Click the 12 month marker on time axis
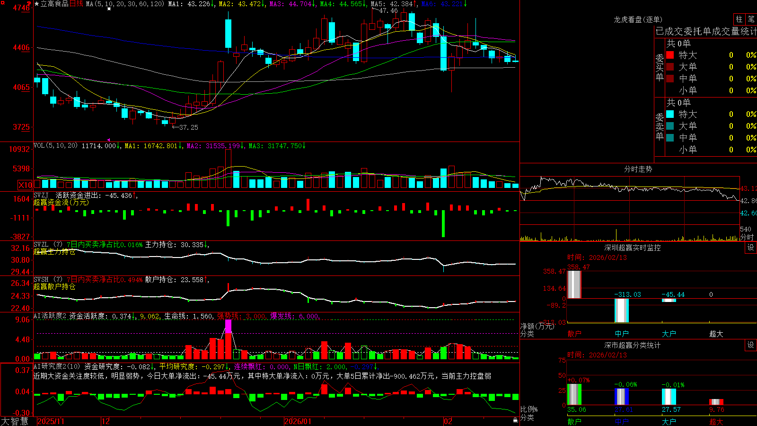This screenshot has height=426, width=757. (106, 421)
